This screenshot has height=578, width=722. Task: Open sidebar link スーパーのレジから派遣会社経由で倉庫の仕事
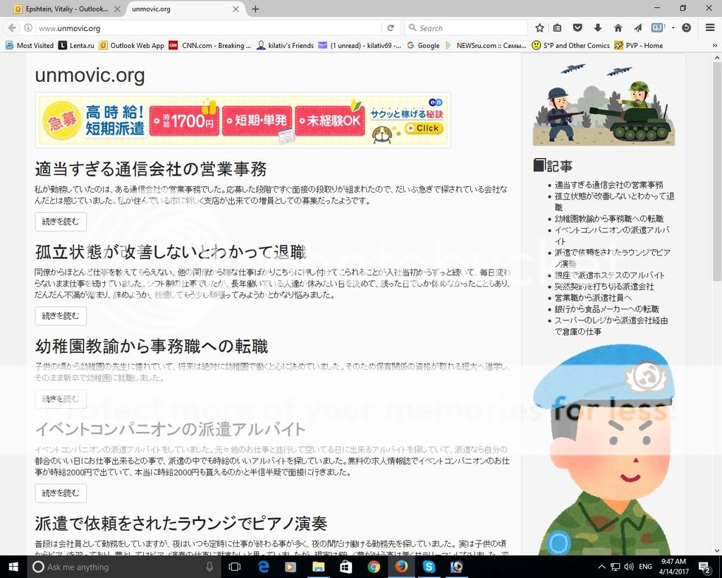coord(611,326)
